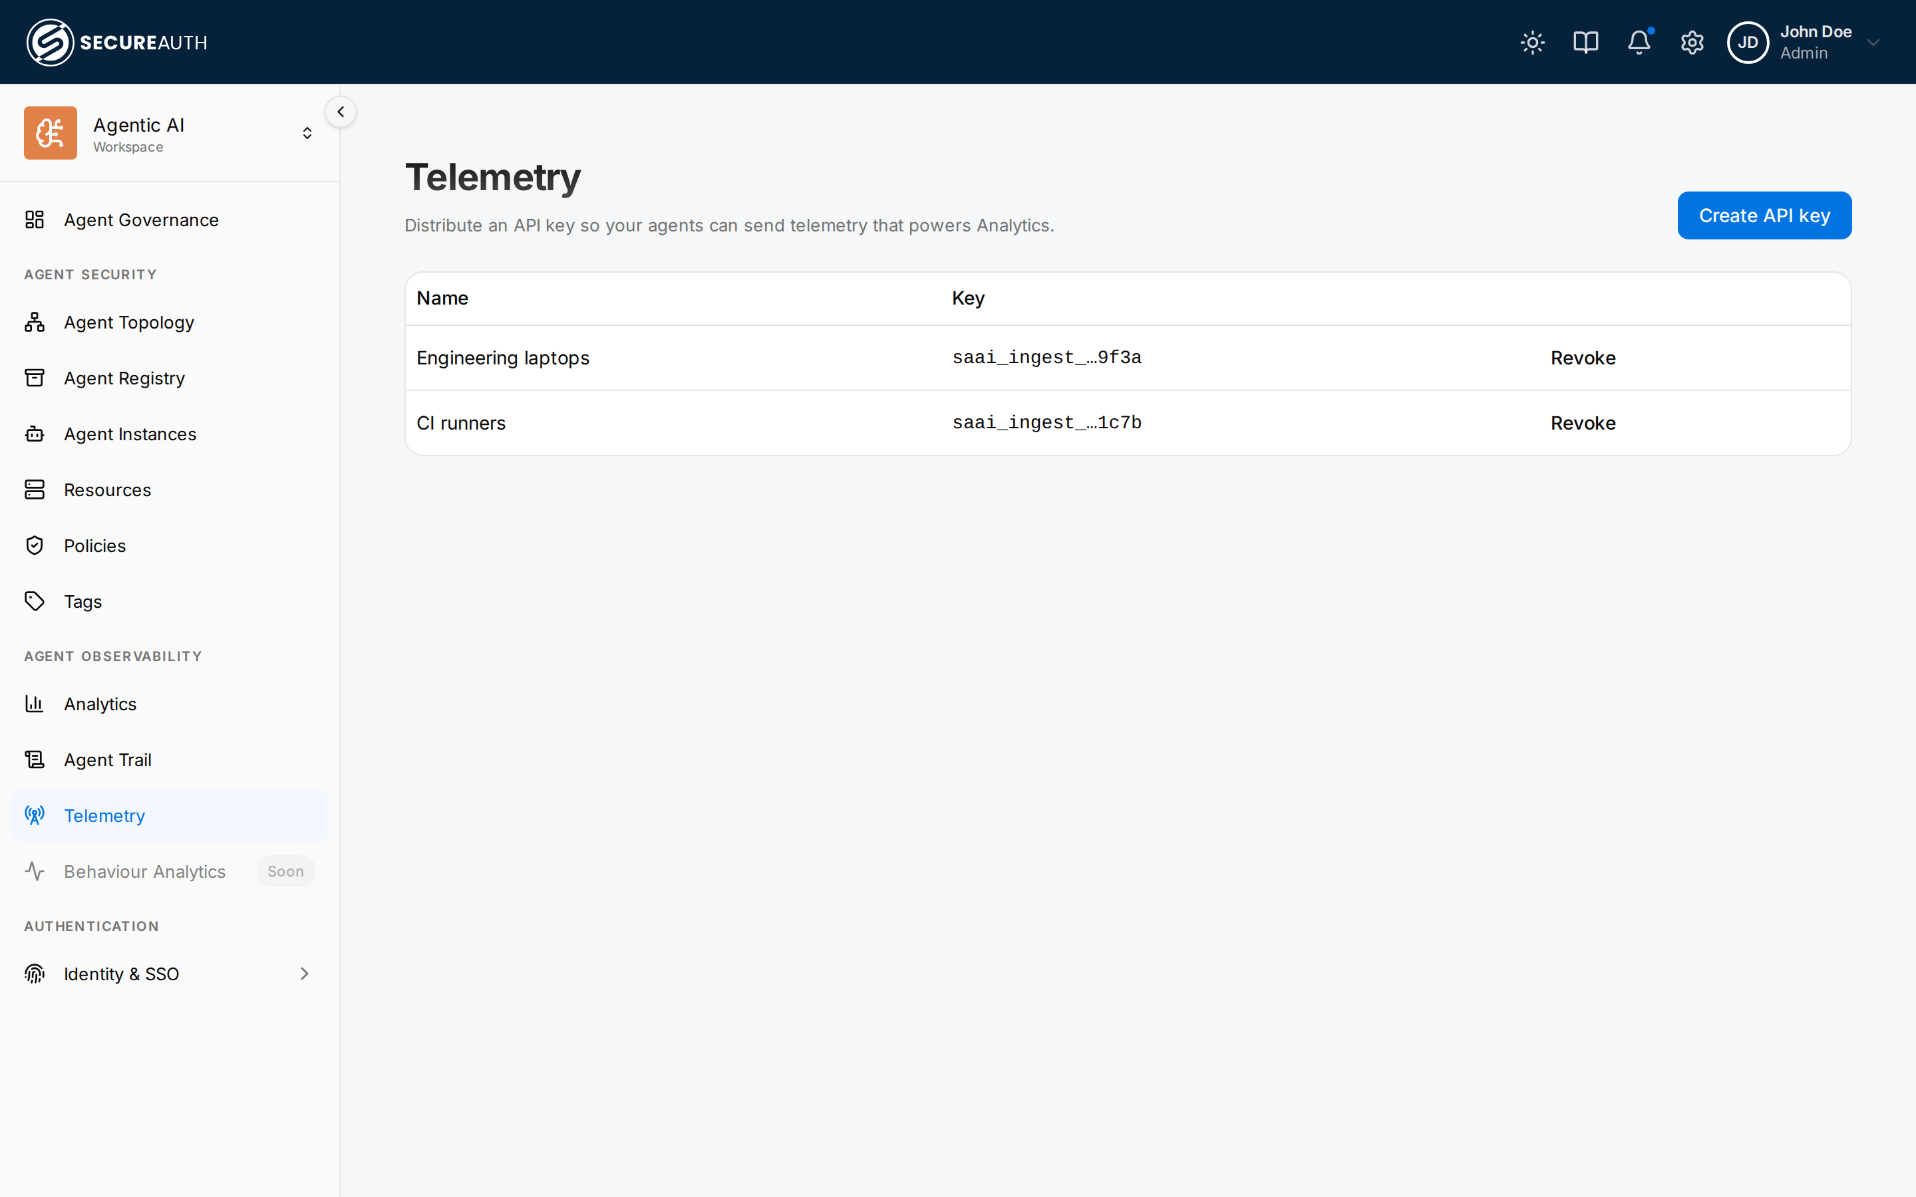This screenshot has width=1916, height=1197.
Task: Click the Policies shield icon
Action: [34, 545]
